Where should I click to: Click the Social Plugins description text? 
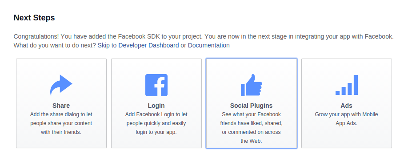[x=252, y=127]
